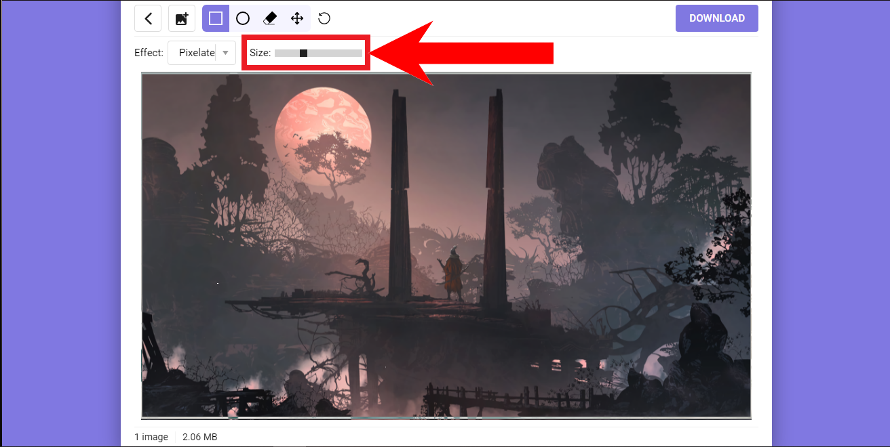Select the circle selection tool
The width and height of the screenshot is (890, 447).
coord(243,18)
